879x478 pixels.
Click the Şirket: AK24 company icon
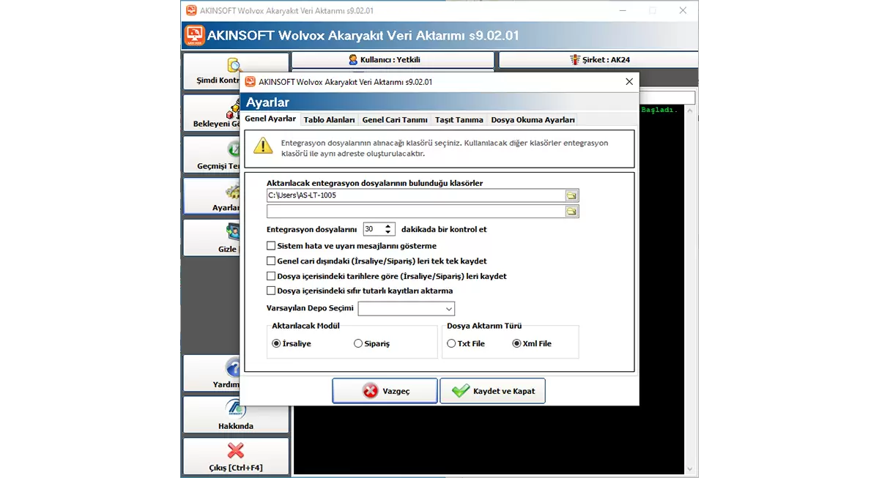pos(575,60)
